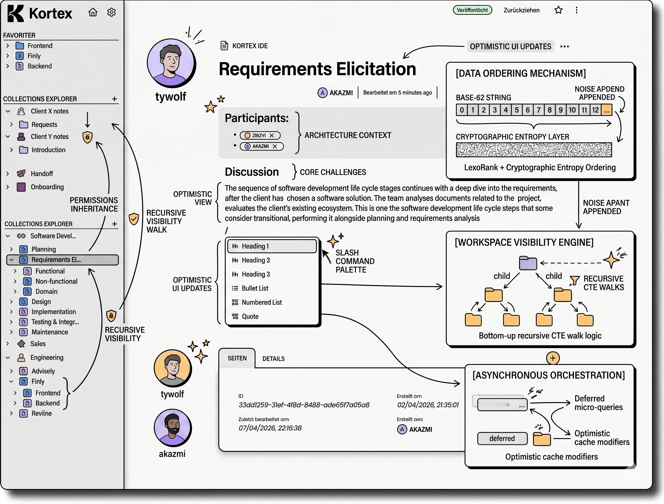The height and width of the screenshot is (504, 664).
Task: Open the KORTEX IDE breadcrumb link
Action: point(250,46)
